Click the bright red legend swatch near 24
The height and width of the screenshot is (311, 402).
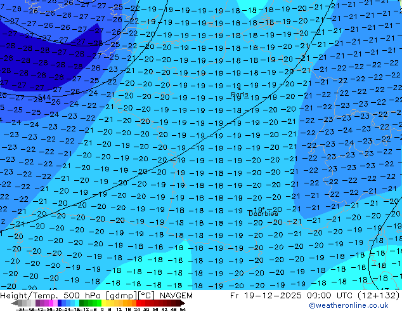(138, 303)
